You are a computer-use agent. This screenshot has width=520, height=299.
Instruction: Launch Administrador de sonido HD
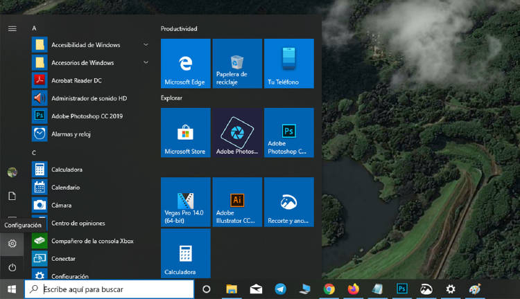coord(90,98)
